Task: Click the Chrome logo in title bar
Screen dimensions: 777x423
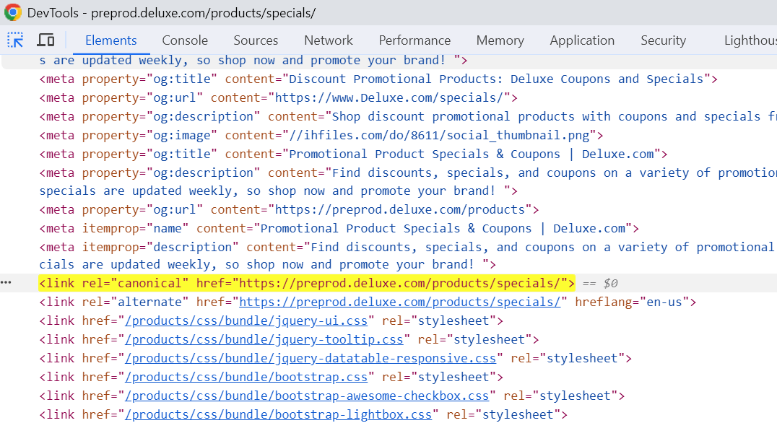Action: tap(13, 13)
